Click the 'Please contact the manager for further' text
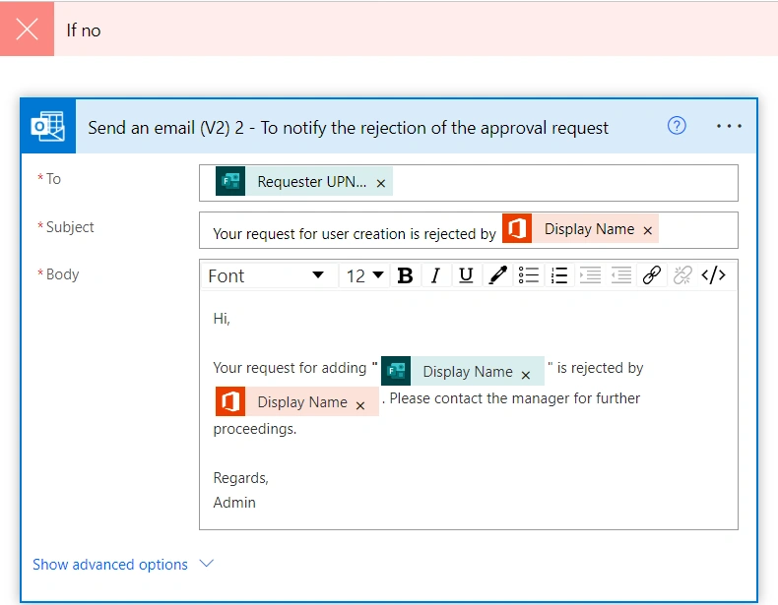This screenshot has width=778, height=605. click(514, 398)
